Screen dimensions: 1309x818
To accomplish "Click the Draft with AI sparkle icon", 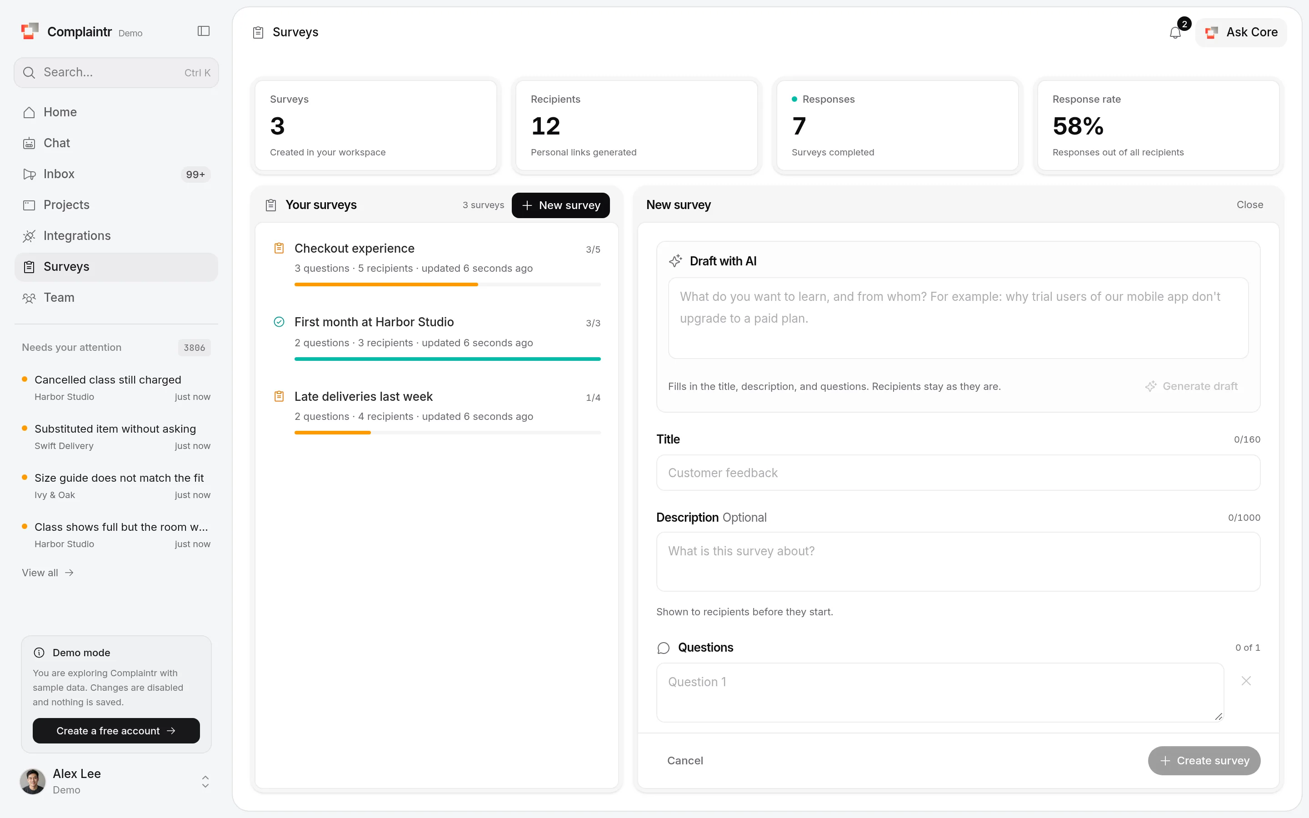I will coord(675,261).
